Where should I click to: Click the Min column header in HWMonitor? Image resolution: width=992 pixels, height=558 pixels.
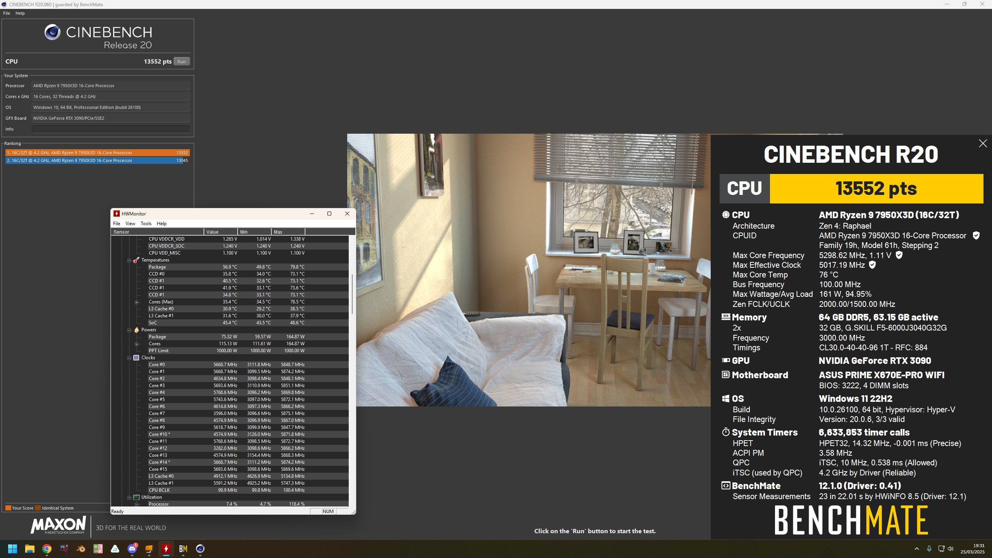pos(254,232)
